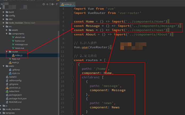Select index.js under router
This screenshot has height=115, width=185.
(x=19, y=55)
